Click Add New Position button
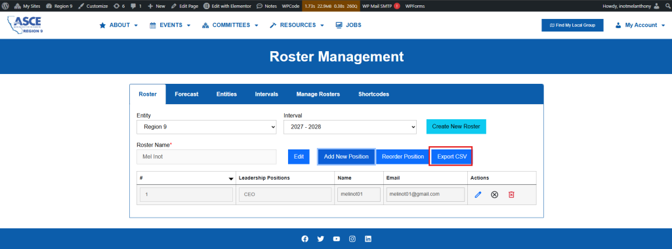Screen dimensions: 672x249 click(x=346, y=157)
